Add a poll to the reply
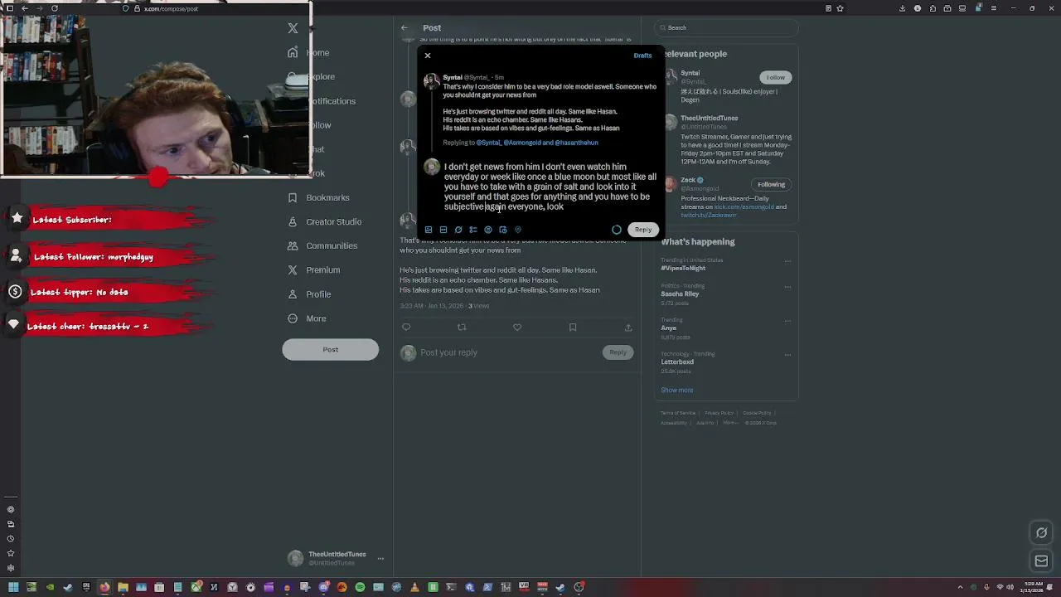Viewport: 1061px width, 597px height. (473, 230)
